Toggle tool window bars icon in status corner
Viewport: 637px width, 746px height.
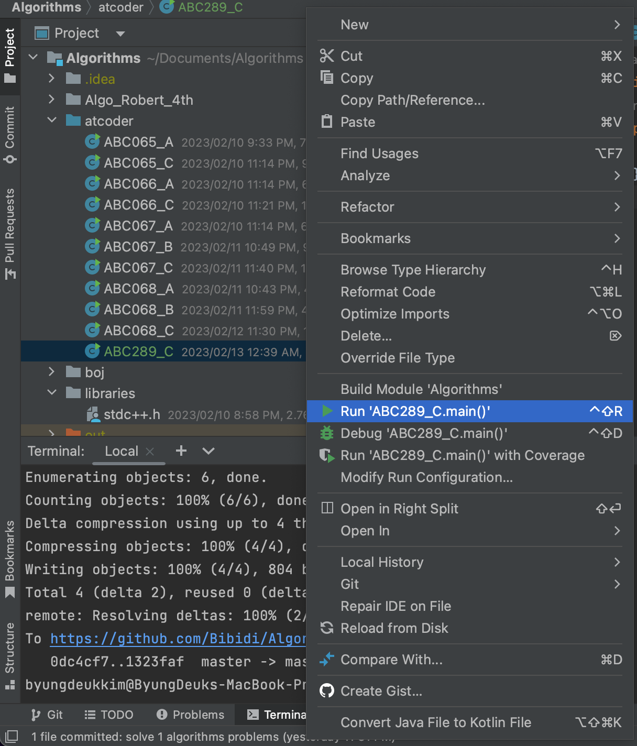pyautogui.click(x=12, y=736)
